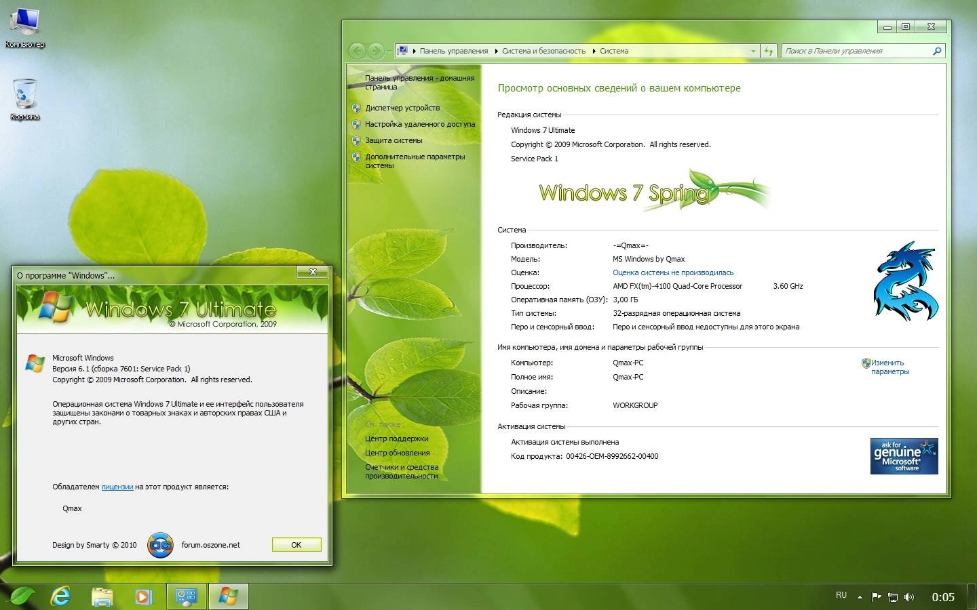This screenshot has width=977, height=610.
Task: Open the лицензии link in the About dialog
Action: (118, 486)
